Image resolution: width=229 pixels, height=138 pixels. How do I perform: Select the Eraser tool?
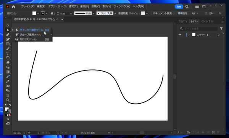[x=8, y=63]
